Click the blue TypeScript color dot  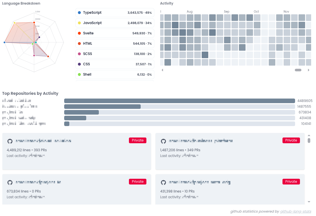[79, 13]
